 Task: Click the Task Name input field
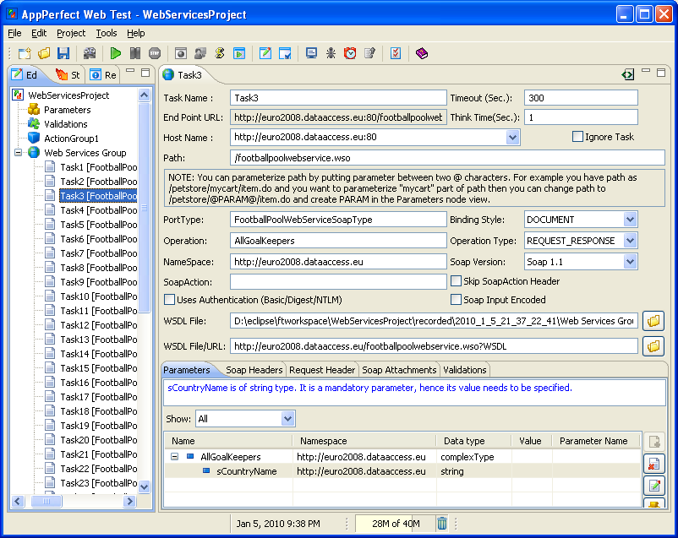[338, 98]
